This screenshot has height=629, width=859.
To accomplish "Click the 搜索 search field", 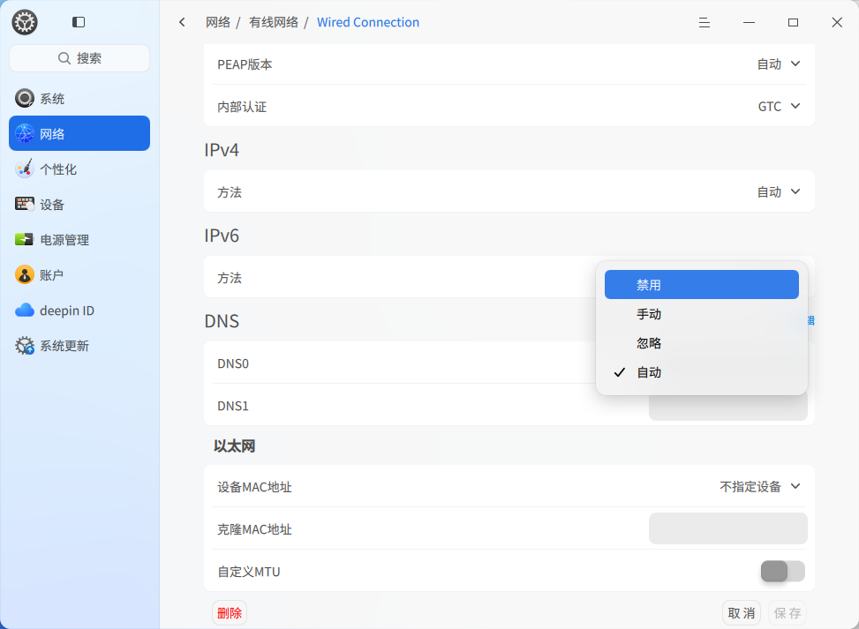I will click(x=79, y=58).
